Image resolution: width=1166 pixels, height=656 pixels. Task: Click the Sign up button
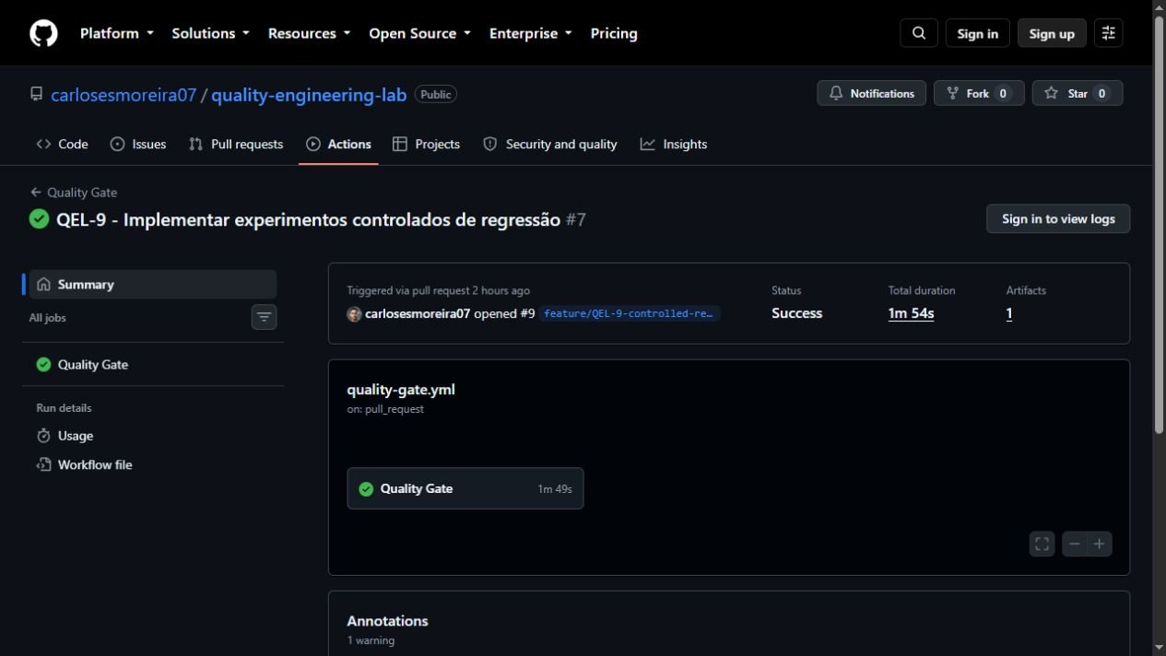(x=1052, y=33)
